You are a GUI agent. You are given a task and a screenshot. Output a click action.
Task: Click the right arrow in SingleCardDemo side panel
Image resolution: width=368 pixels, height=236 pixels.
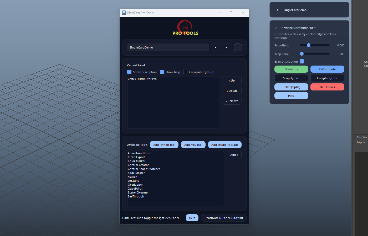point(341,10)
